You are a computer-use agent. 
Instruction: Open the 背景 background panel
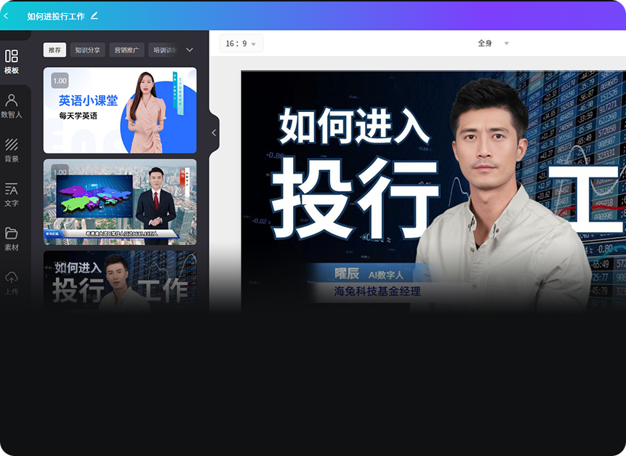coord(12,150)
